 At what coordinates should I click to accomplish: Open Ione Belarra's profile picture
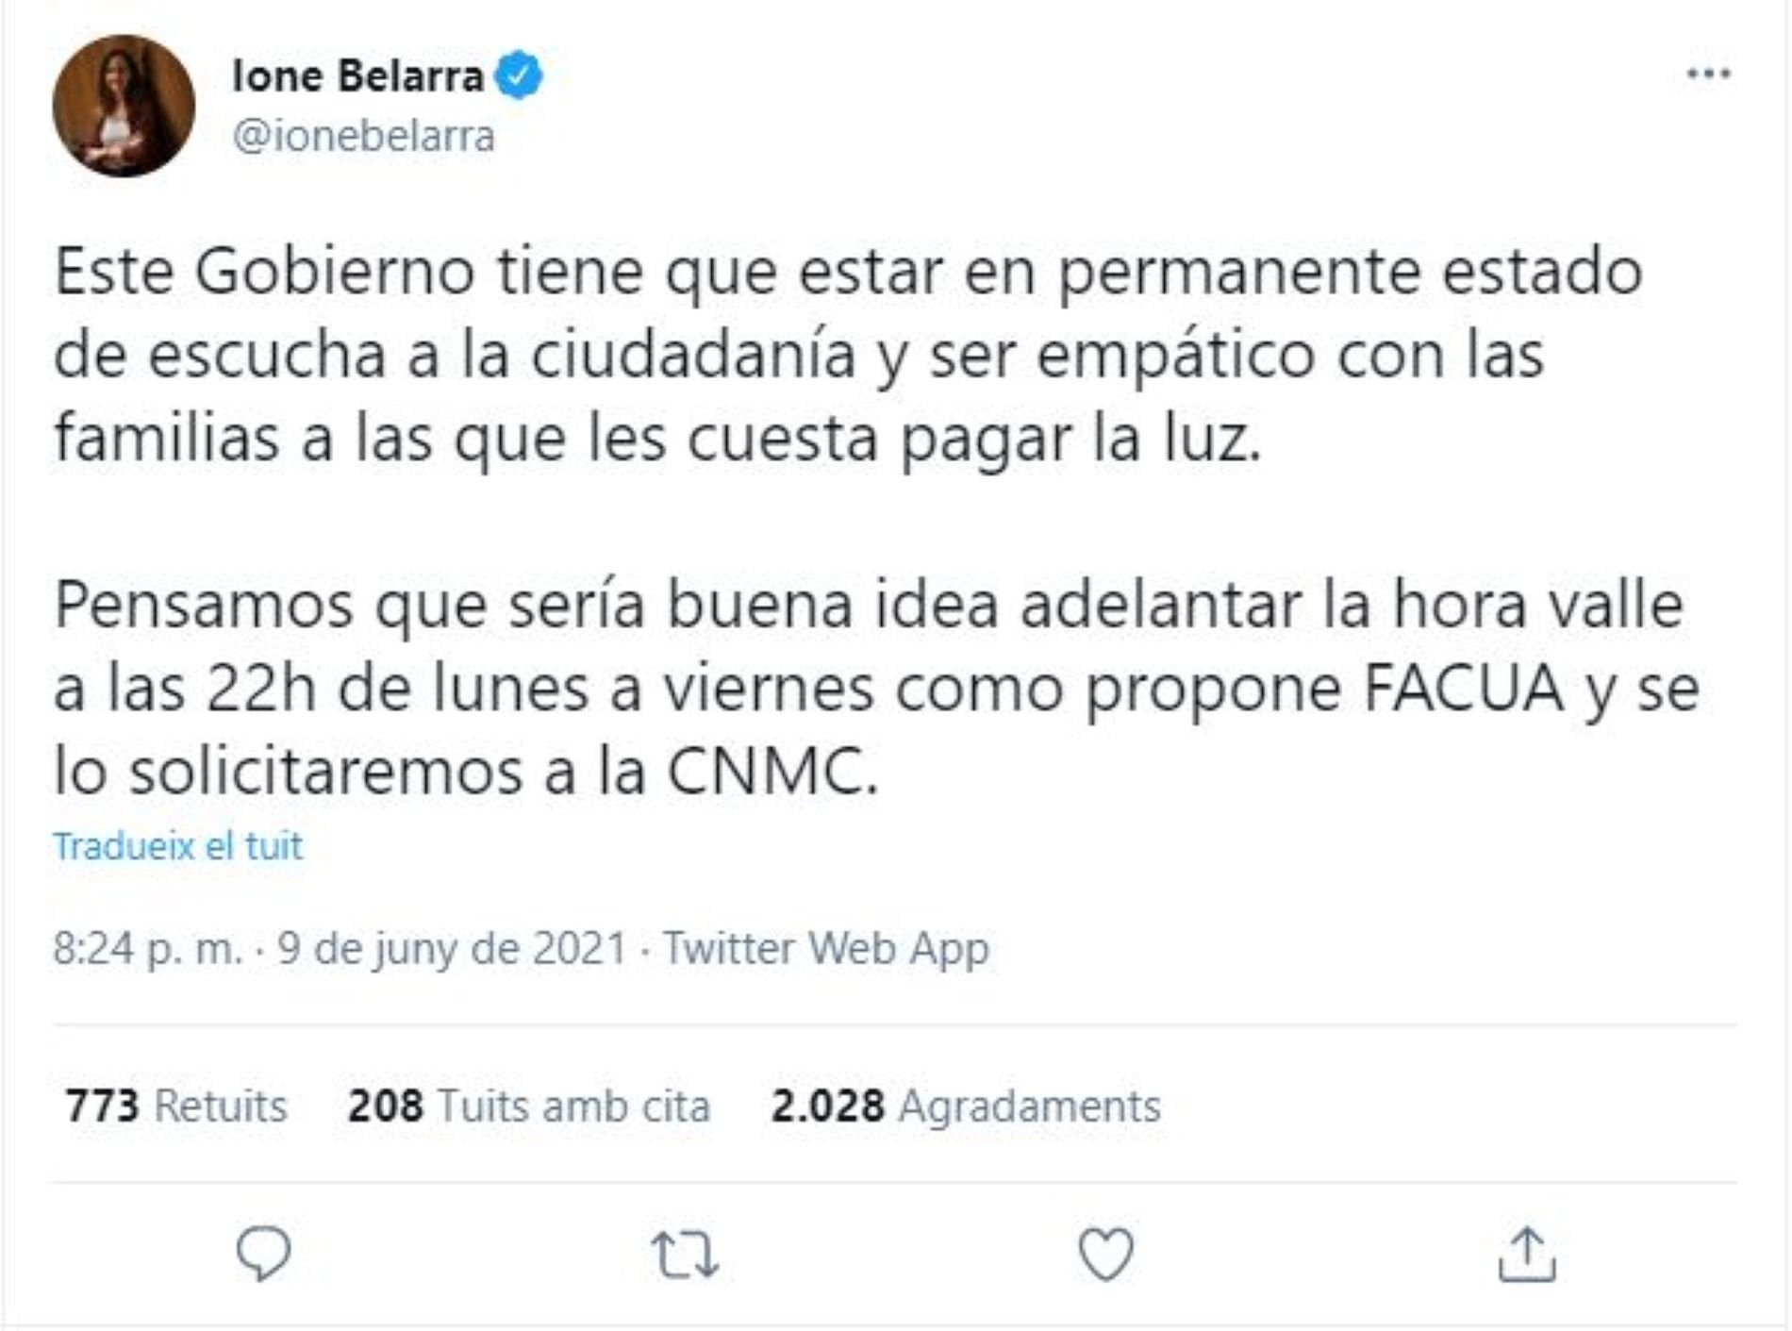point(124,106)
